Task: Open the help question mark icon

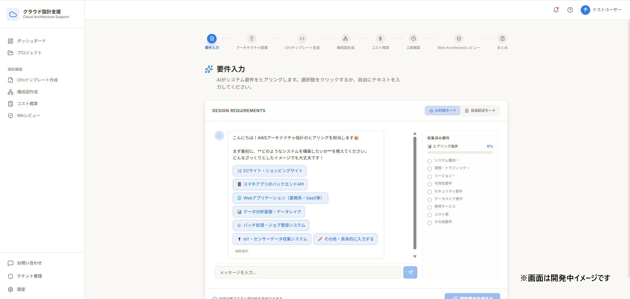Action: tap(570, 10)
